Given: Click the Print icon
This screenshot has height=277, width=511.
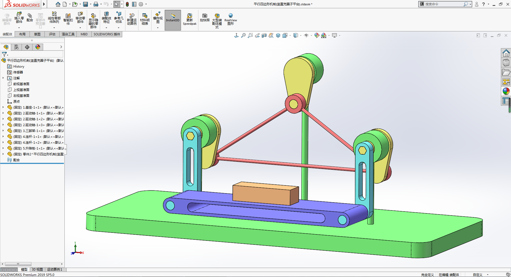Looking at the screenshot, I should (96, 4).
